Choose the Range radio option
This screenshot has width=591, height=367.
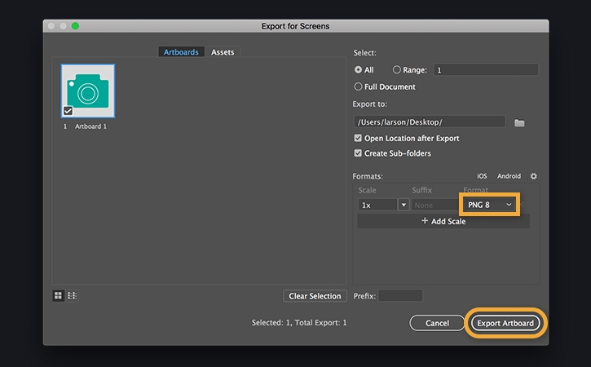click(x=397, y=70)
